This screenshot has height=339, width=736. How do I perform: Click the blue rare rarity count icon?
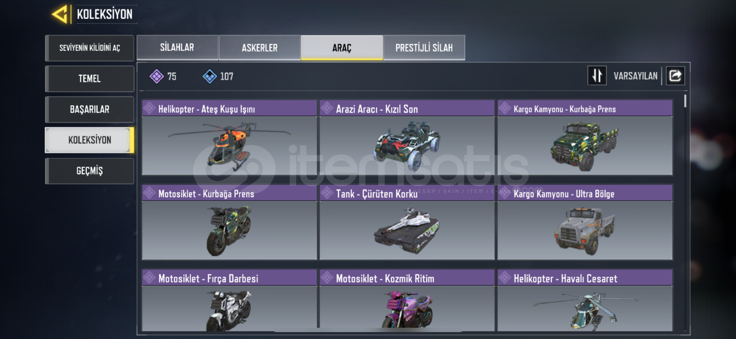tap(210, 76)
